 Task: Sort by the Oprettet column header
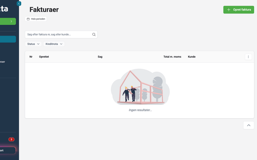44,57
